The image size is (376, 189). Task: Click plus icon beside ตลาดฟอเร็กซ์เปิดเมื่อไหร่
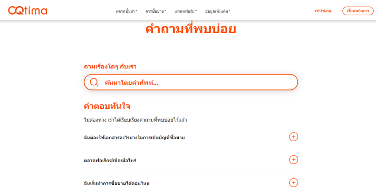coord(293,160)
